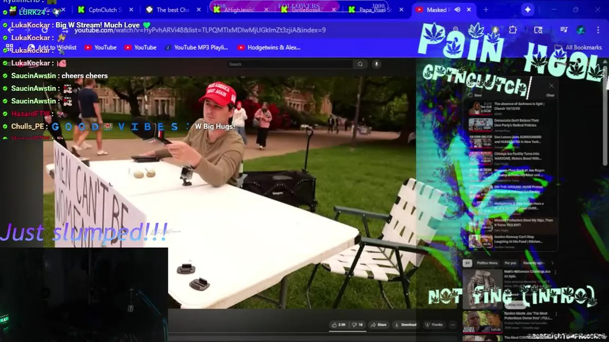Select the Recently uploaded filter chip
Viewport: 609px width, 342px height.
[533, 263]
